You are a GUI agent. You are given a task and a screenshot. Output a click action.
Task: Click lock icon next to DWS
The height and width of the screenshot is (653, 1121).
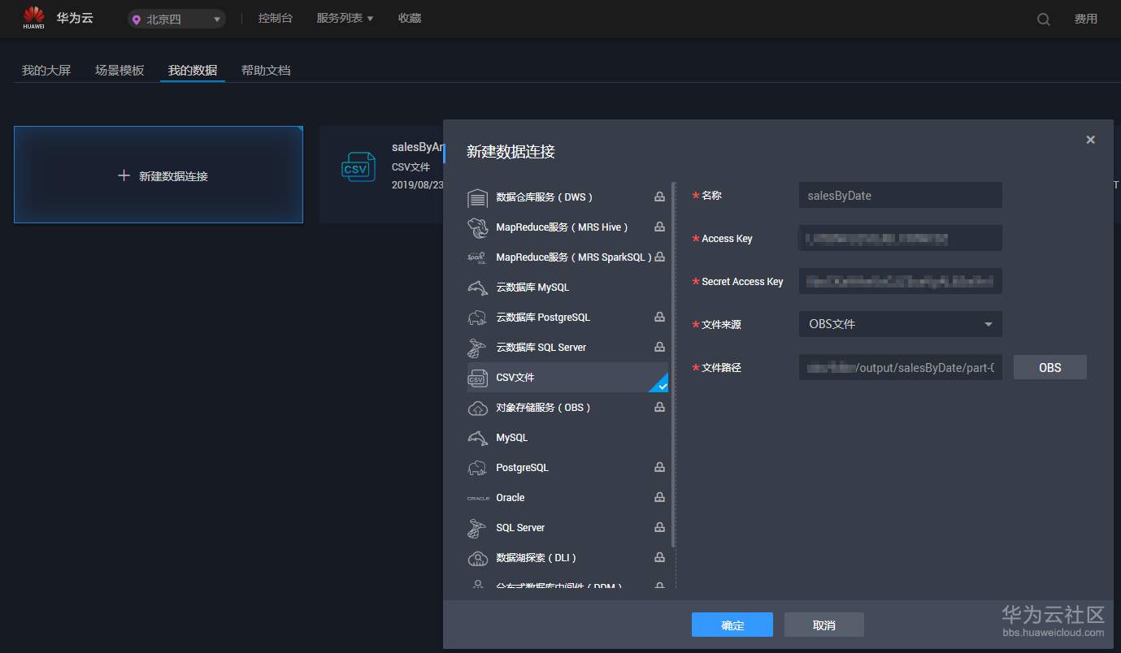click(x=660, y=197)
